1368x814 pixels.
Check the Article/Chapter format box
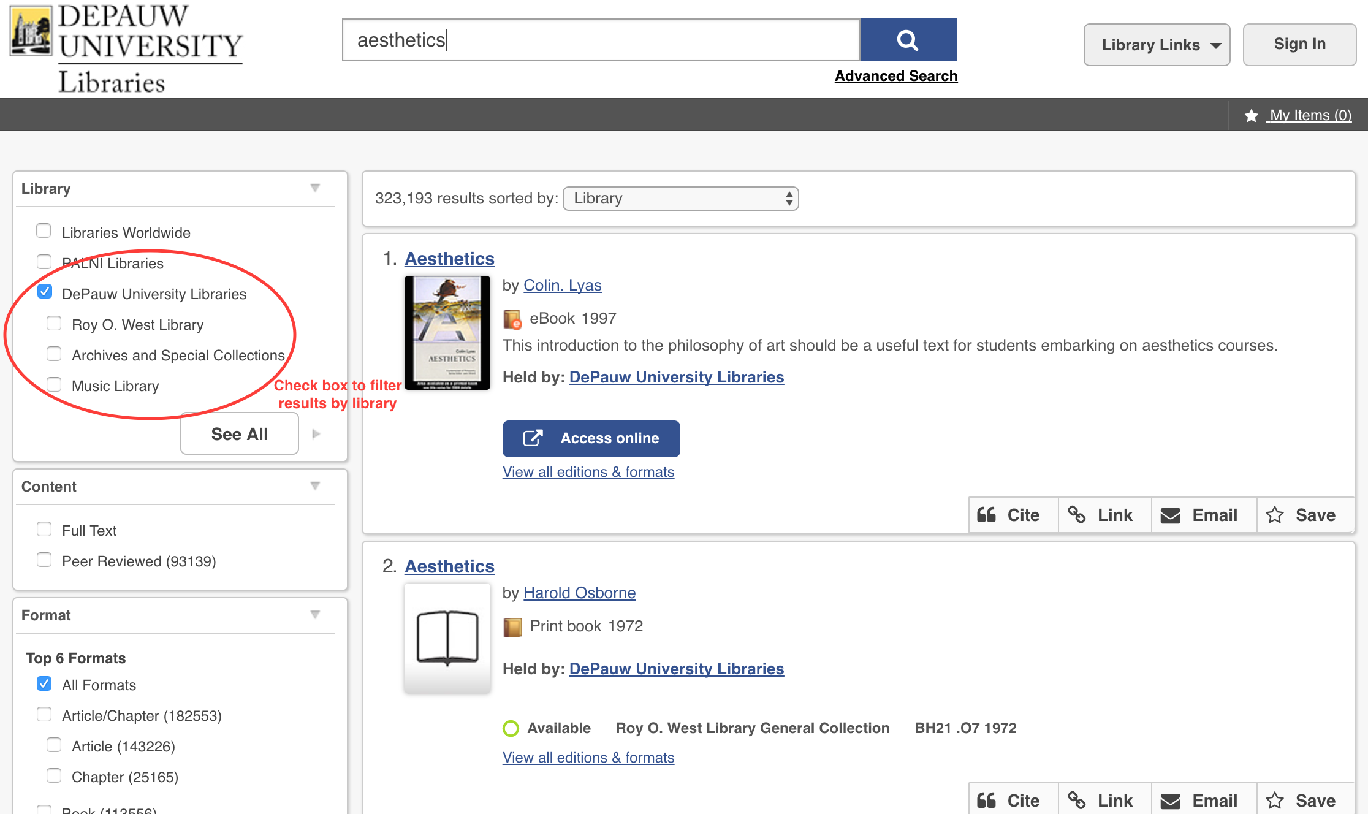pos(44,714)
